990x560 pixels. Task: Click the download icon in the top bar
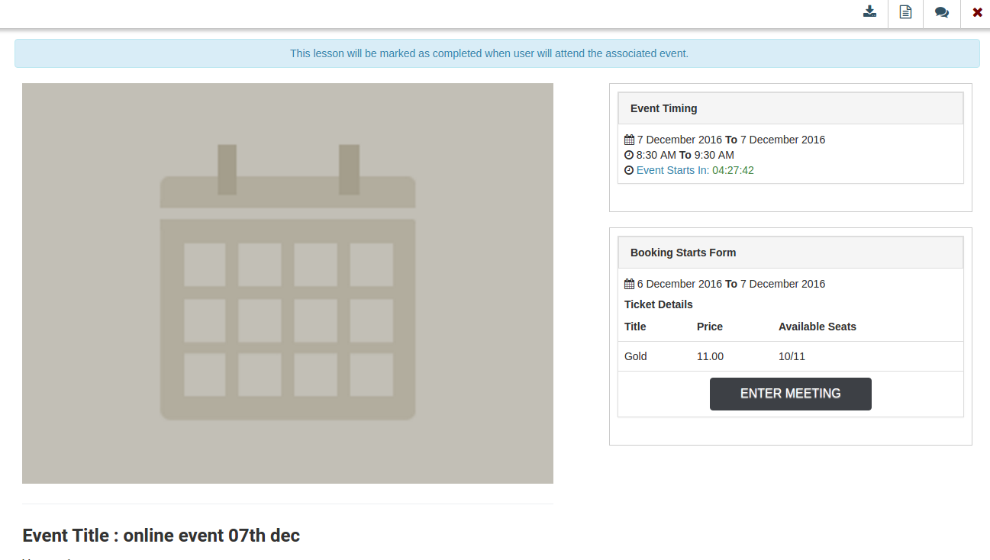(x=869, y=12)
